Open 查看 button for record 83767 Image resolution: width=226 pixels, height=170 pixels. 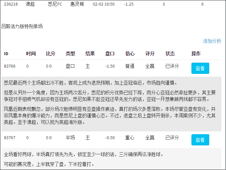[200, 140]
